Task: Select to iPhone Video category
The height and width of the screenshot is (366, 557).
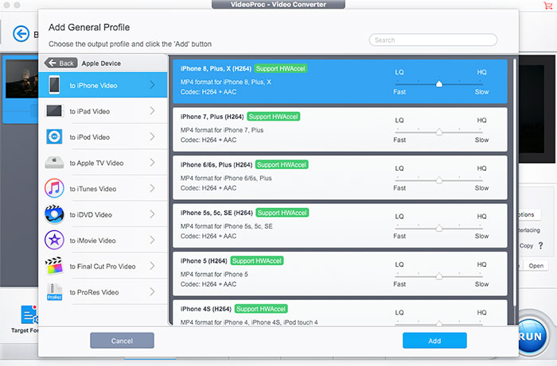Action: [x=103, y=85]
